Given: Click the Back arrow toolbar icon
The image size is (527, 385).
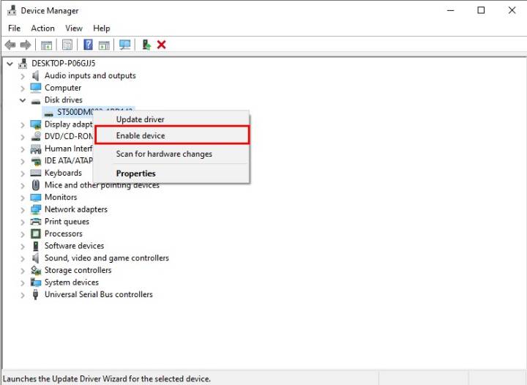Looking at the screenshot, I should click(10, 45).
